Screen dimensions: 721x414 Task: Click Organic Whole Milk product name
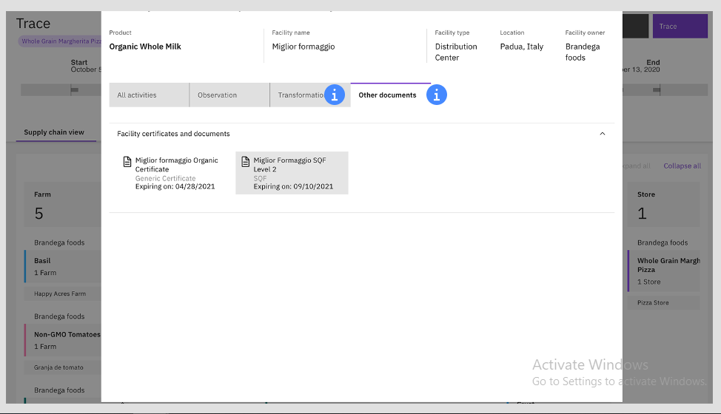(145, 47)
